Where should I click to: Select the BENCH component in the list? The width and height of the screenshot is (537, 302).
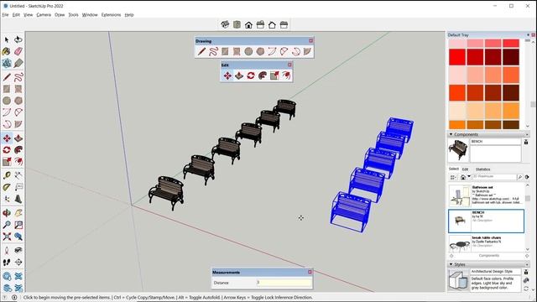[486, 221]
